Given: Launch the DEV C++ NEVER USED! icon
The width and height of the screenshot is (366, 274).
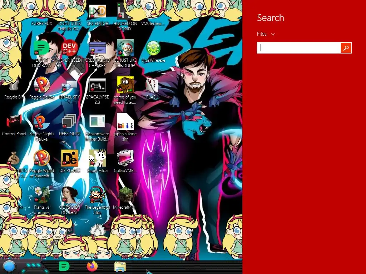Looking at the screenshot, I should click(70, 48).
